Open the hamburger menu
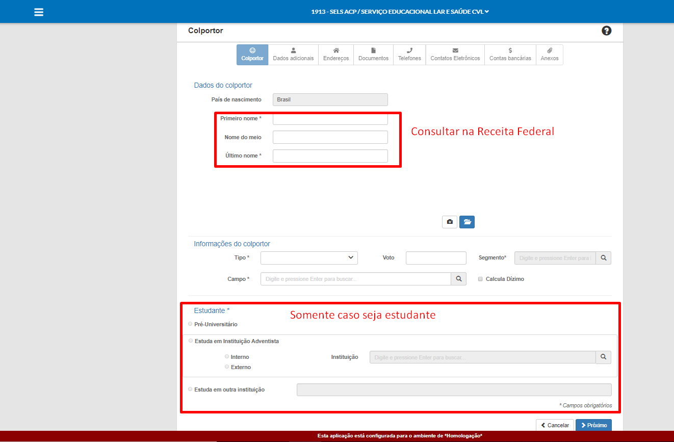The width and height of the screenshot is (674, 442). [39, 12]
